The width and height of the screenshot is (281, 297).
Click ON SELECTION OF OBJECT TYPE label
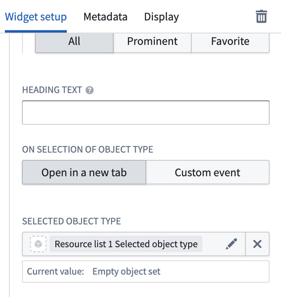point(88,150)
